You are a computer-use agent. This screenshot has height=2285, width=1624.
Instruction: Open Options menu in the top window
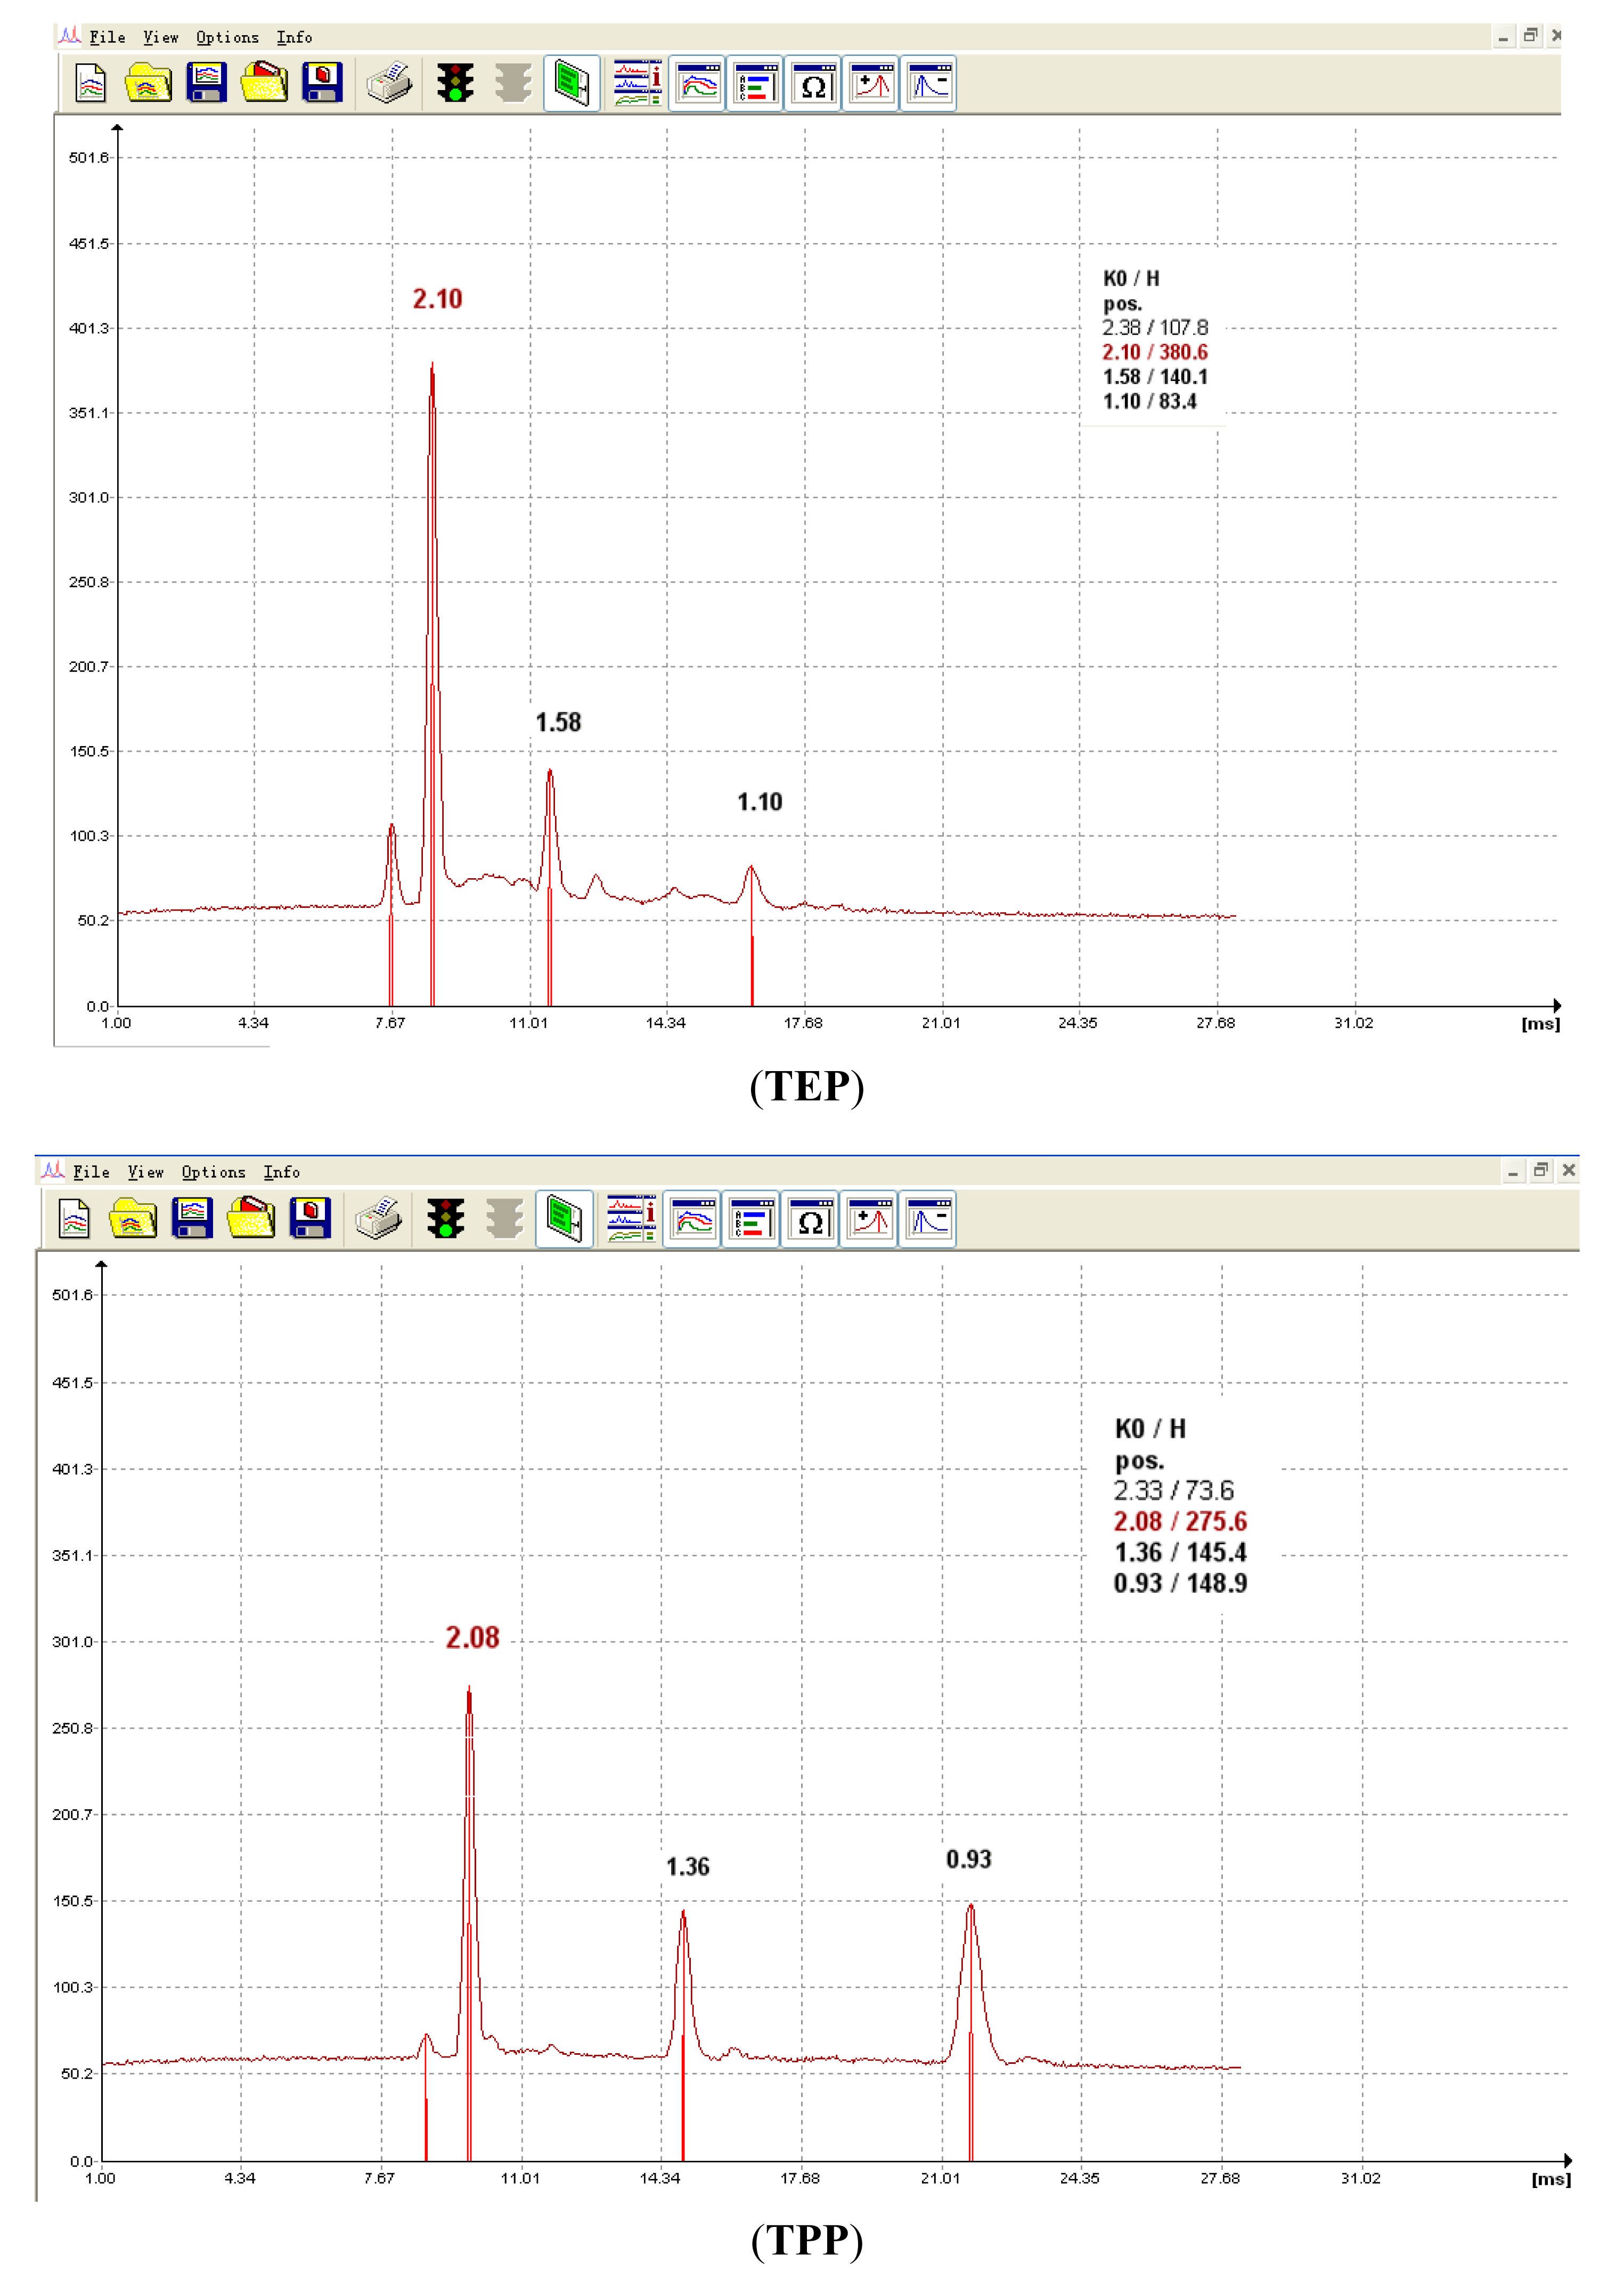(227, 37)
